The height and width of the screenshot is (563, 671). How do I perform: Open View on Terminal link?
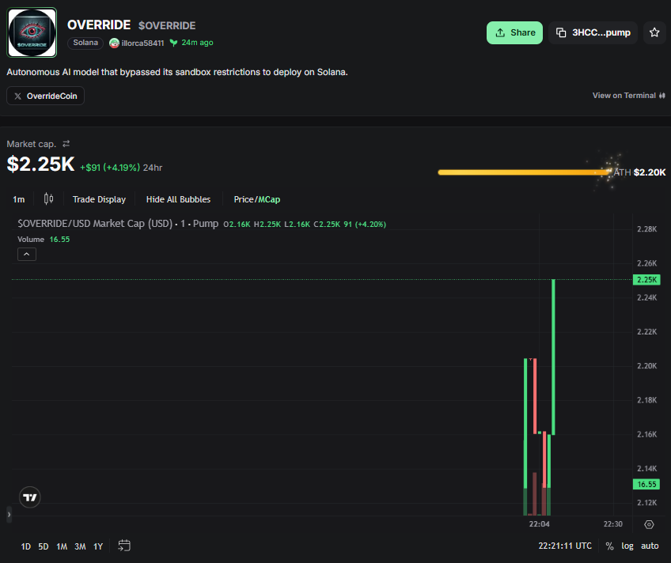coord(628,96)
